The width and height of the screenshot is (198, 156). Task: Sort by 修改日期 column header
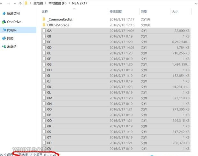116,11
